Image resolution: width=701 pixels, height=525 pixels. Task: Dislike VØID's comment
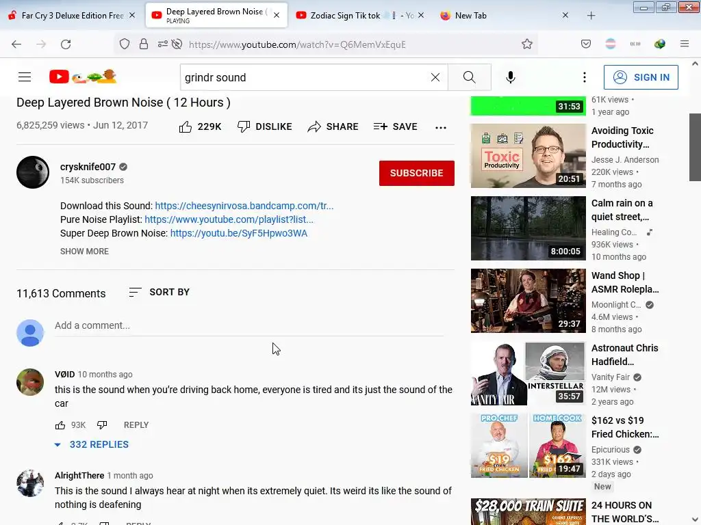tap(102, 425)
